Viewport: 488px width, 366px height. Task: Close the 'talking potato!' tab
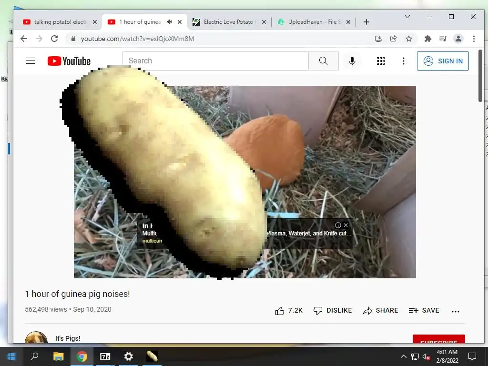[x=95, y=22]
